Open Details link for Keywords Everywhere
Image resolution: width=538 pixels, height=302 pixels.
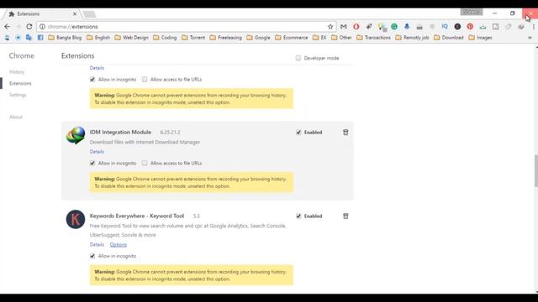pos(97,244)
